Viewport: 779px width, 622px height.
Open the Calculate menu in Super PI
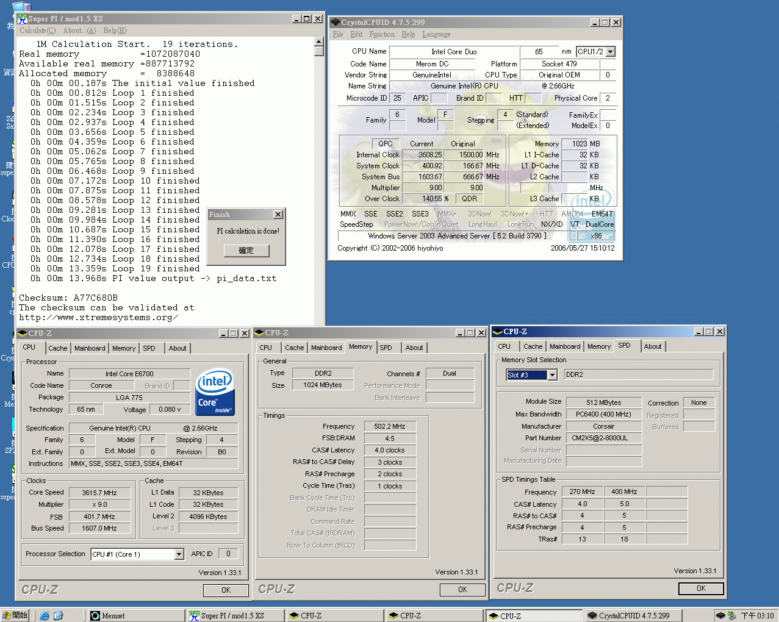(x=37, y=30)
